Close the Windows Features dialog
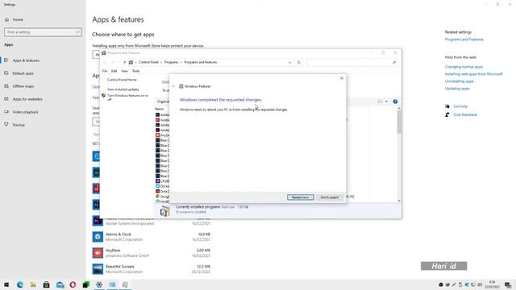 [342, 78]
